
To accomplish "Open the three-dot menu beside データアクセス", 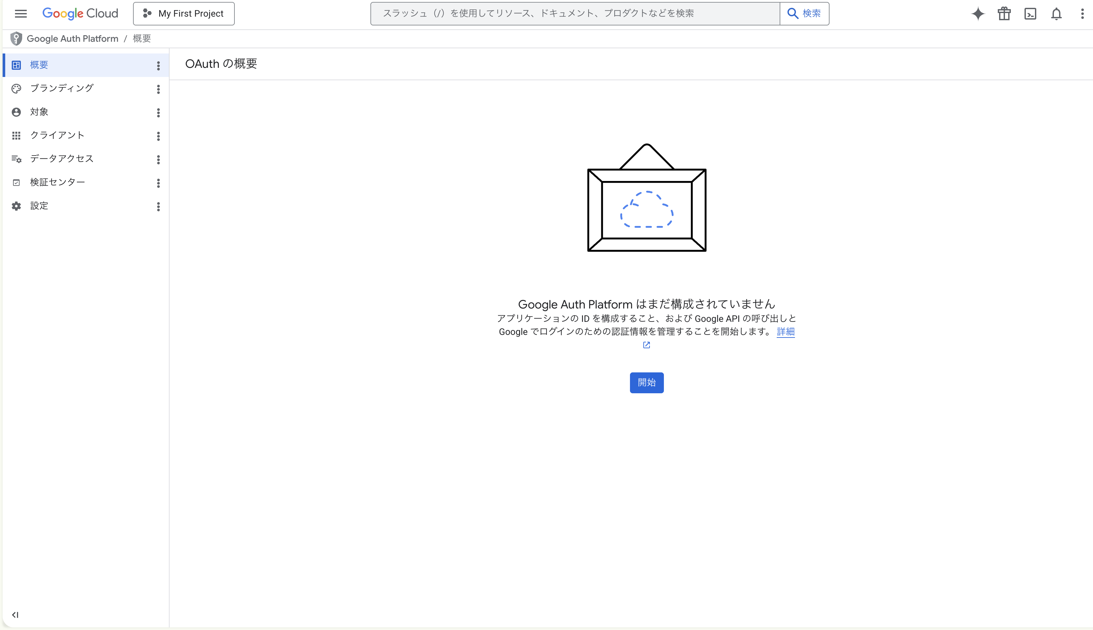I will coord(158,160).
